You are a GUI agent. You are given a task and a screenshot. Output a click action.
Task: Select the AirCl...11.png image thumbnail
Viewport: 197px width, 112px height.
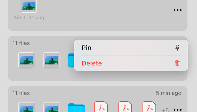point(29,6)
